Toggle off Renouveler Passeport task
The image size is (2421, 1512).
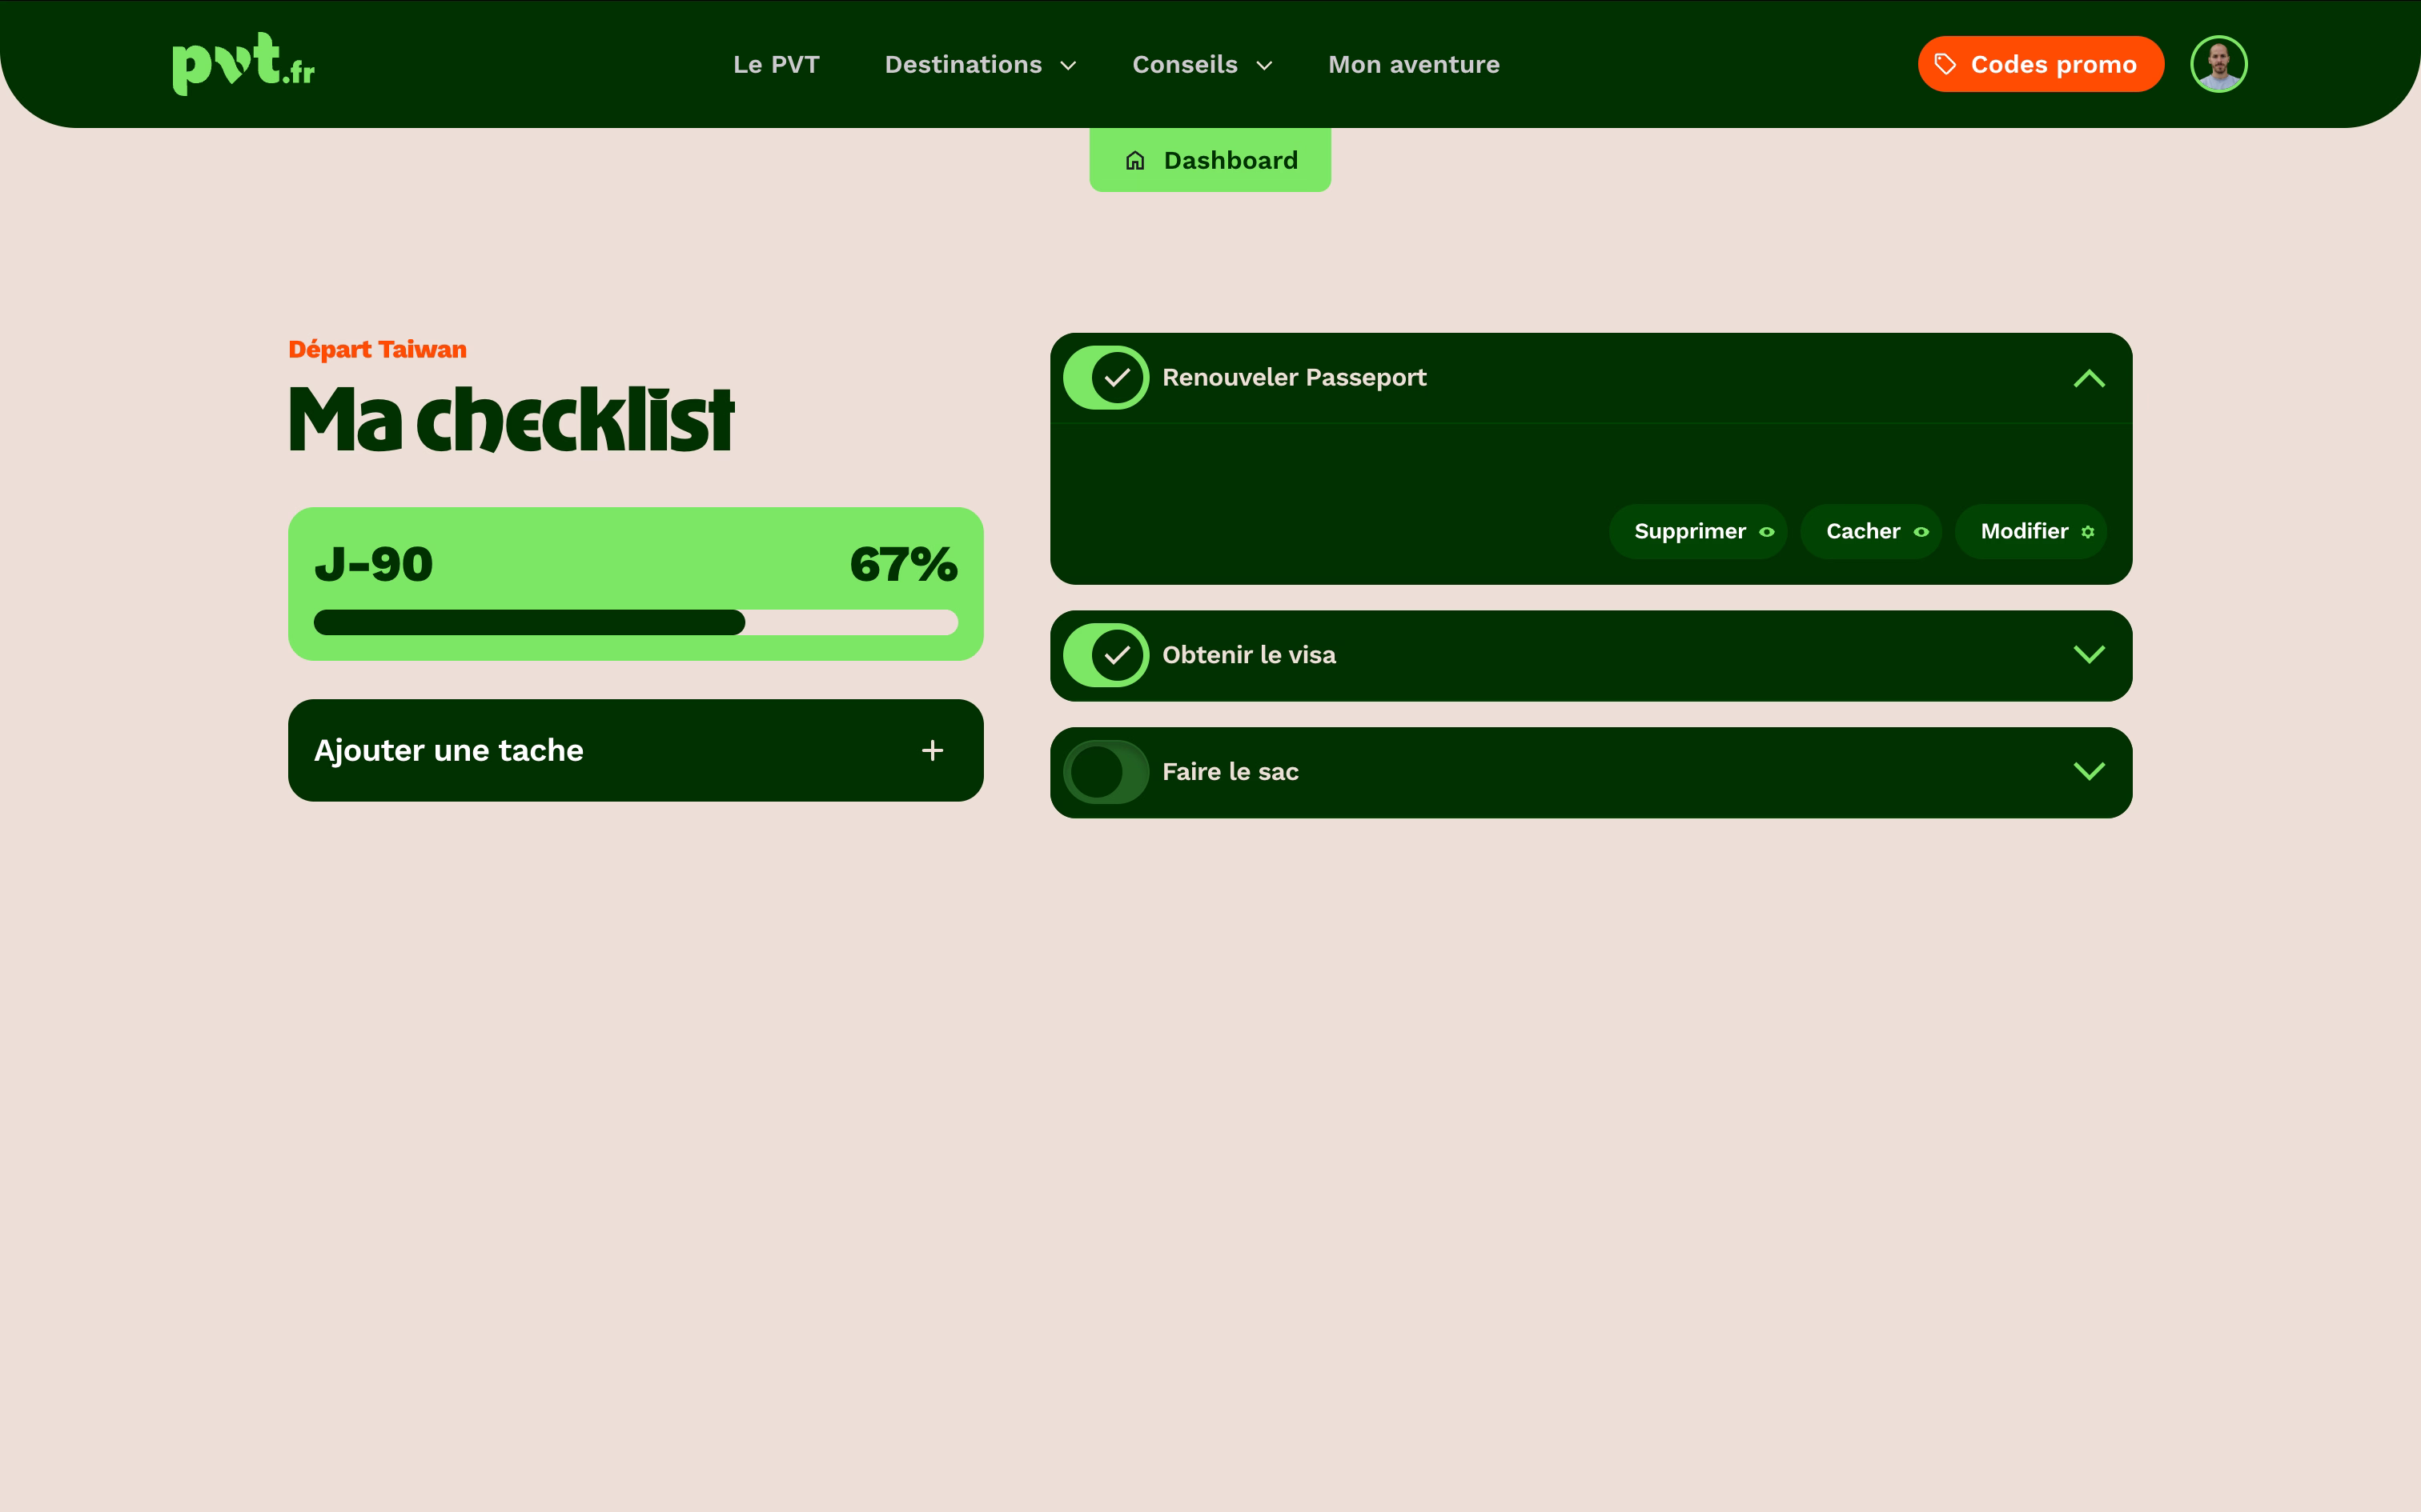click(1106, 378)
